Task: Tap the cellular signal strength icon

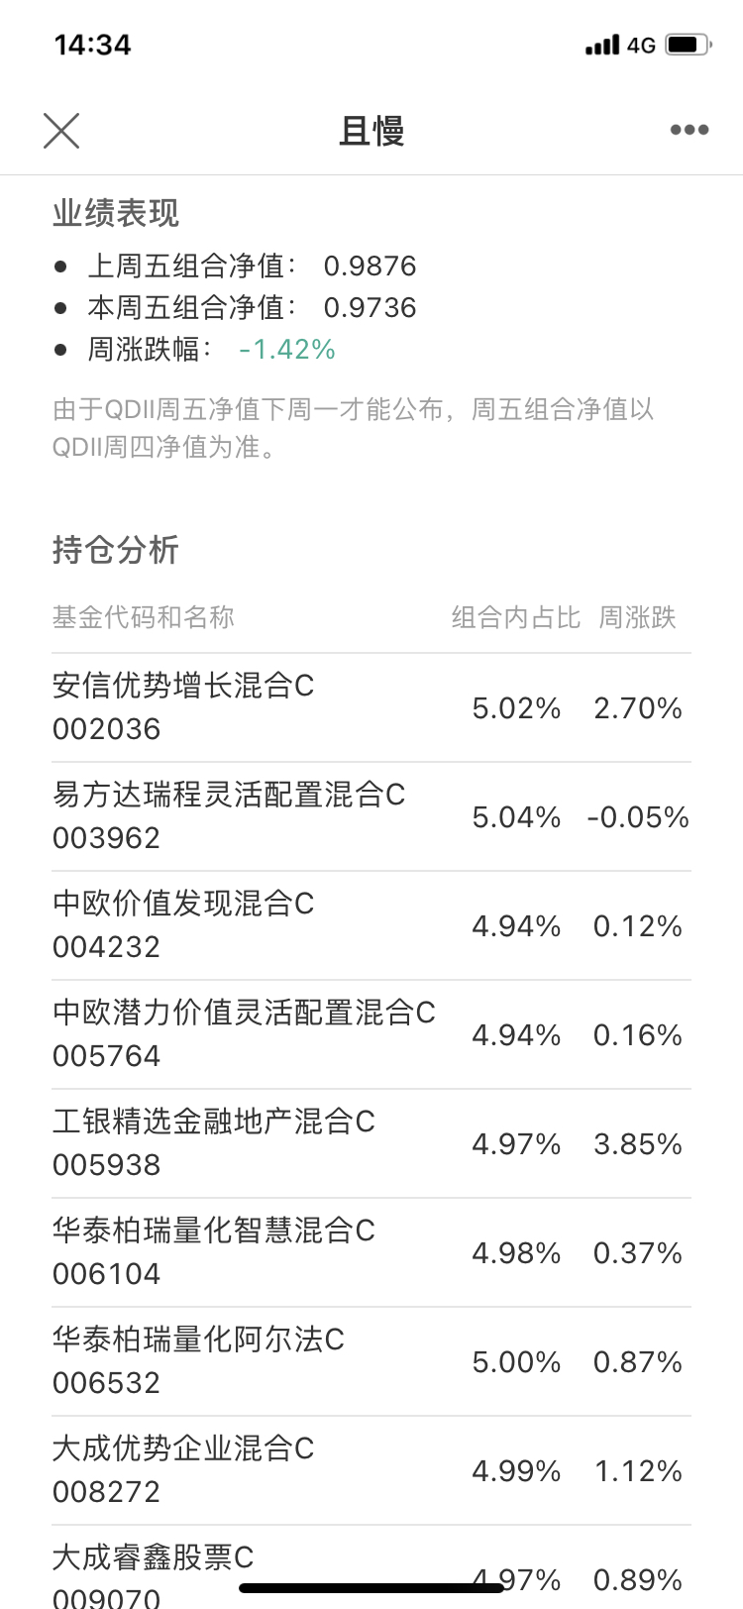Action: tap(601, 46)
